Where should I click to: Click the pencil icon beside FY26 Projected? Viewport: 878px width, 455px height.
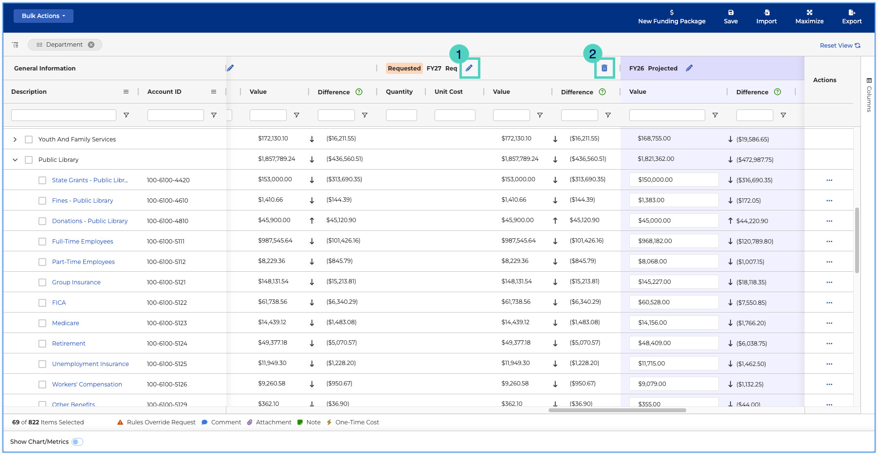pos(689,68)
